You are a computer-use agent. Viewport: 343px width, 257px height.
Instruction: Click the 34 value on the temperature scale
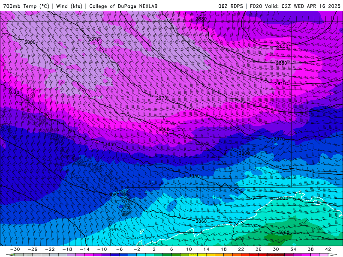pyautogui.click(x=293, y=249)
